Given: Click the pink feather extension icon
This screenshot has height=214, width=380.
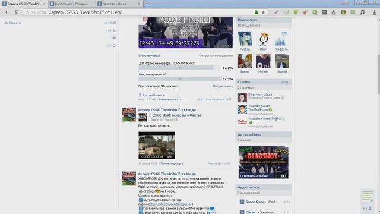Looking at the screenshot, I should tap(277, 12).
